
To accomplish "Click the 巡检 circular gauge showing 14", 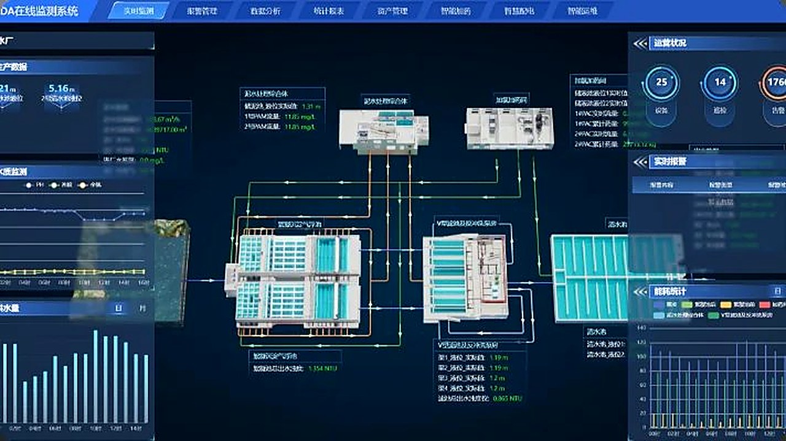I will (720, 82).
